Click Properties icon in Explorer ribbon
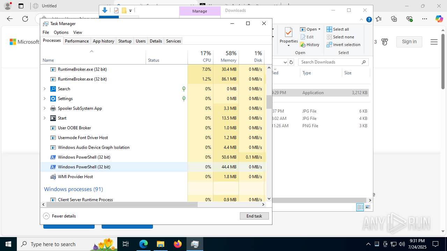The image size is (447, 251). (x=288, y=32)
